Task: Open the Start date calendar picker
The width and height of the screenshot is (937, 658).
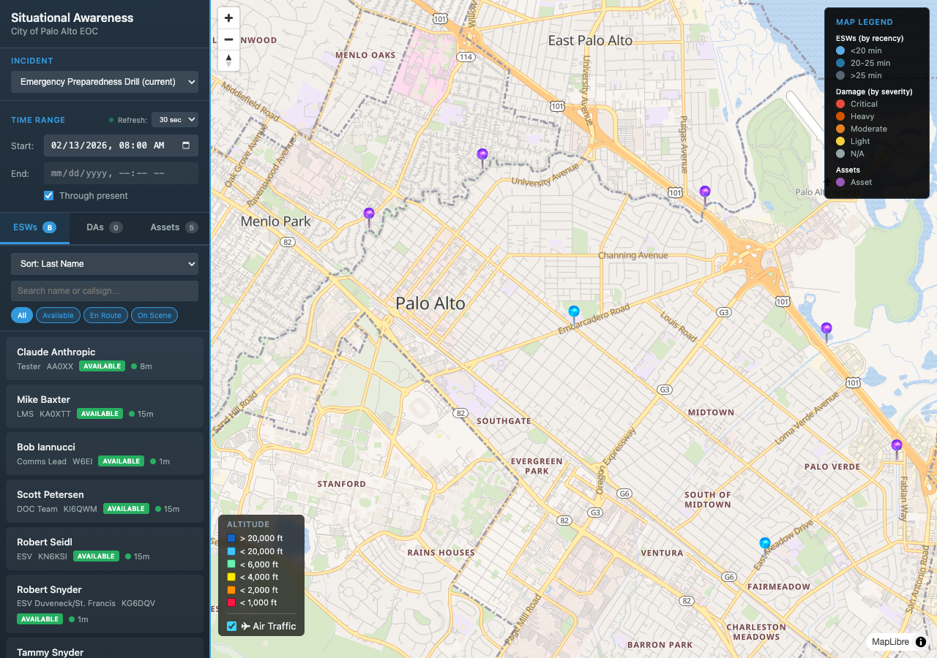Action: (187, 145)
